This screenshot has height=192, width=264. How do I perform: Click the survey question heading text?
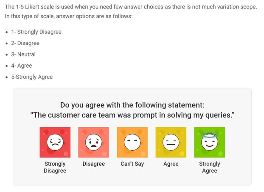point(132,105)
